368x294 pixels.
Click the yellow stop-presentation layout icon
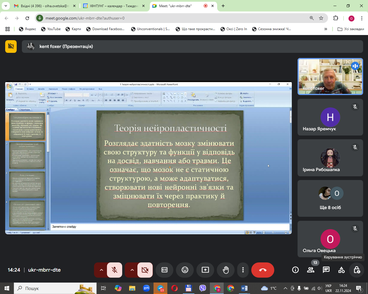11,47
